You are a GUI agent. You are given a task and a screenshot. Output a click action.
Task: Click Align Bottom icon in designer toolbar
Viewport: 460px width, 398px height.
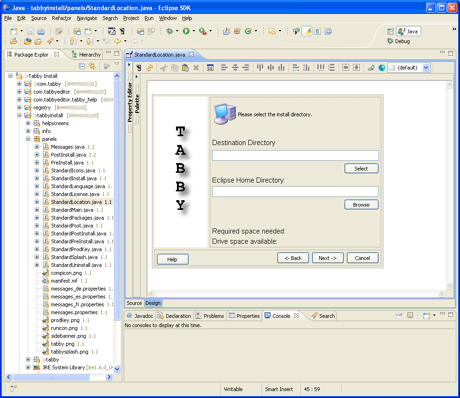coord(281,68)
